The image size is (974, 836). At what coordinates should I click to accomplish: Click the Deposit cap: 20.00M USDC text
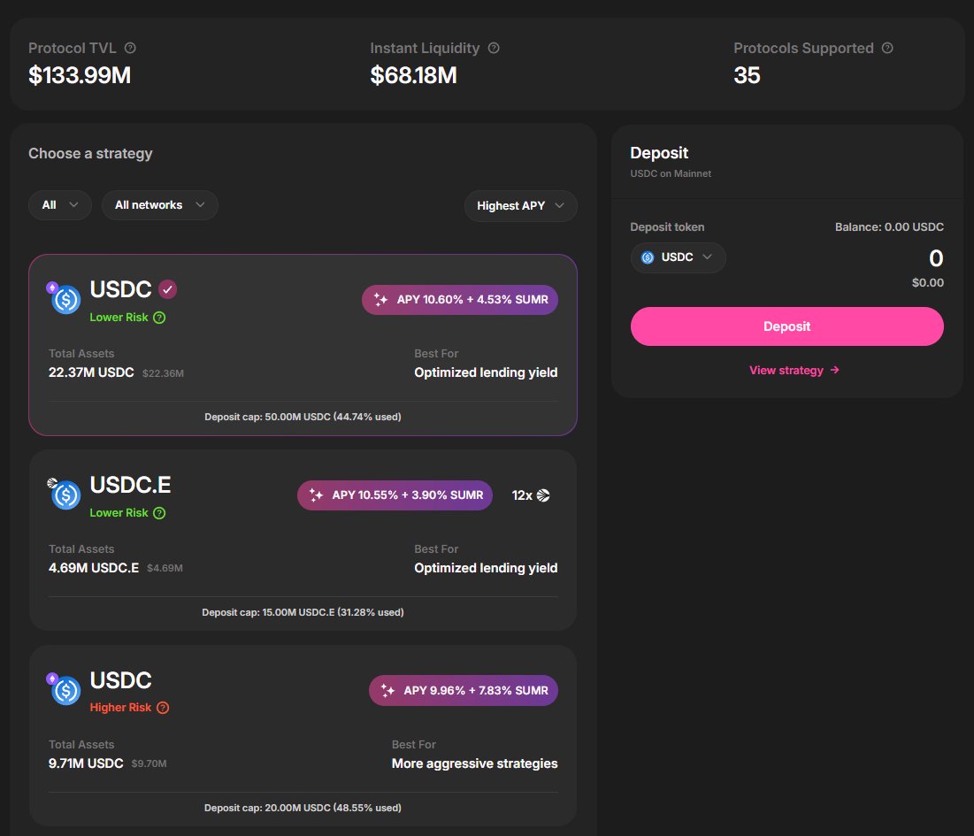point(303,808)
